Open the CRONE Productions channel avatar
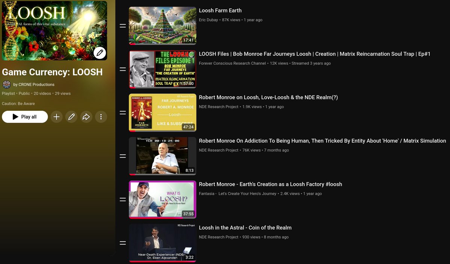This screenshot has width=450, height=264. [6, 84]
